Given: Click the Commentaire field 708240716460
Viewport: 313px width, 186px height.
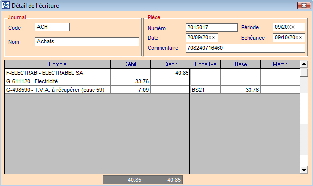Looking at the screenshot, I should (x=245, y=48).
